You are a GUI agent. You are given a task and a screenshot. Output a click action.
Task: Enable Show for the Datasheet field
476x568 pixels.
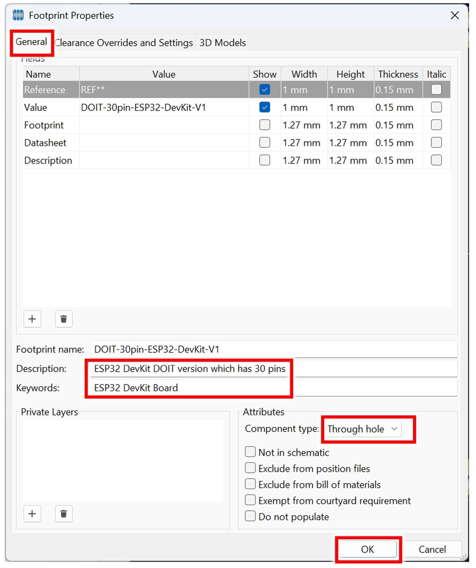coord(265,142)
